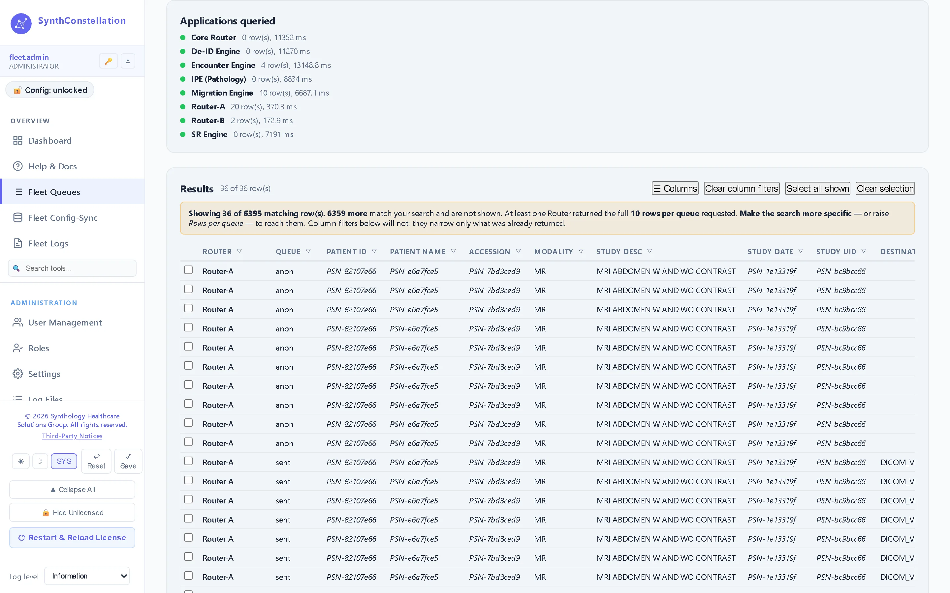This screenshot has width=950, height=593.
Task: Open the STUDY DESC column filter
Action: (650, 251)
